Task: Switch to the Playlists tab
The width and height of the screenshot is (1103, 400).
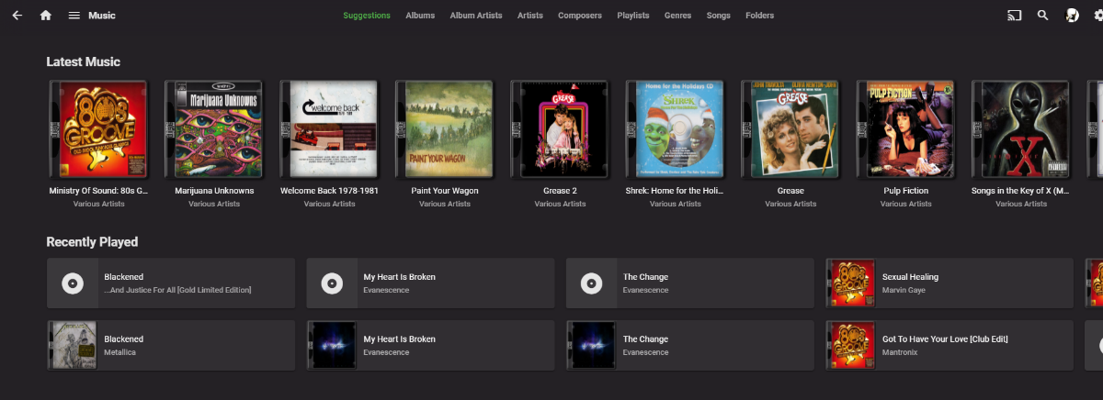Action: coord(633,16)
